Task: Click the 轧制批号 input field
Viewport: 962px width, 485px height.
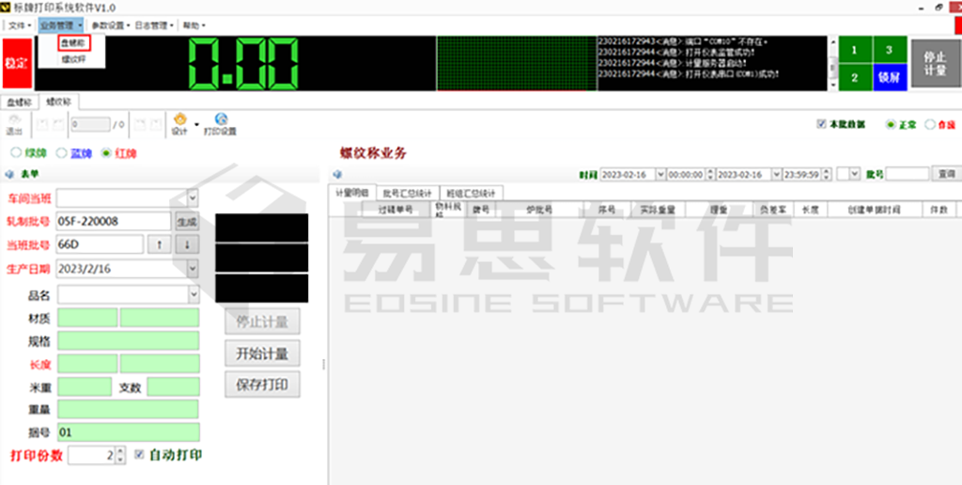Action: (113, 221)
